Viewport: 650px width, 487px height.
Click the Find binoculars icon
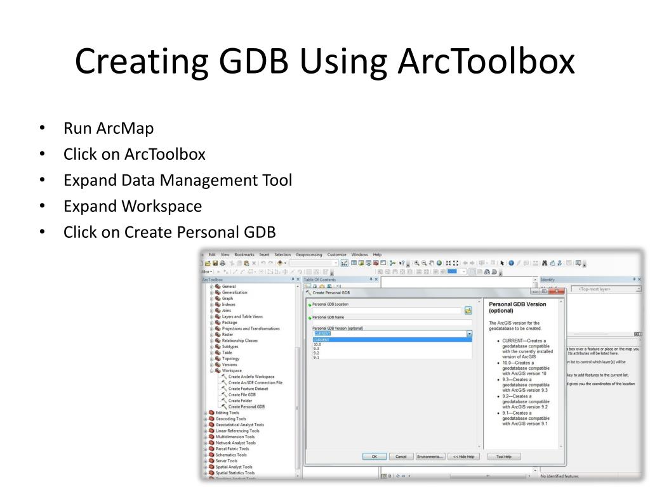click(545, 263)
